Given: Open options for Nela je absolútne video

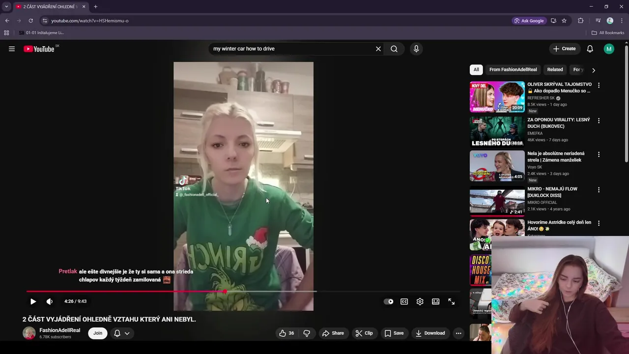Looking at the screenshot, I should click(599, 154).
